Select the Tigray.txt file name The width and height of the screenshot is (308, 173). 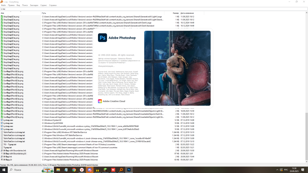7,147
